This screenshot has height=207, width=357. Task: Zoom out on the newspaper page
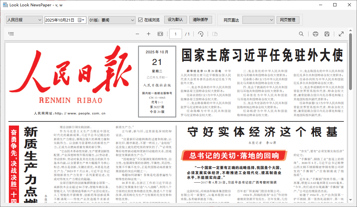point(137,34)
